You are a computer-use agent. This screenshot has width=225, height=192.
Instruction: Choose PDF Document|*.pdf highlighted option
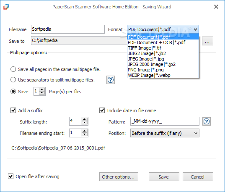[x=163, y=37]
